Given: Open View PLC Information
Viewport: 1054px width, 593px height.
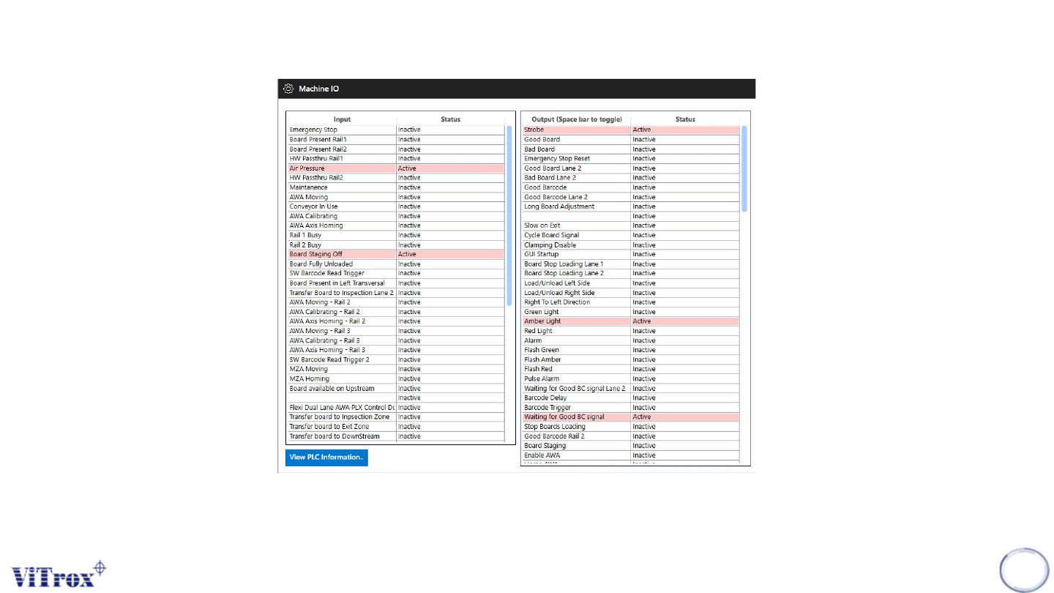Looking at the screenshot, I should pos(326,458).
